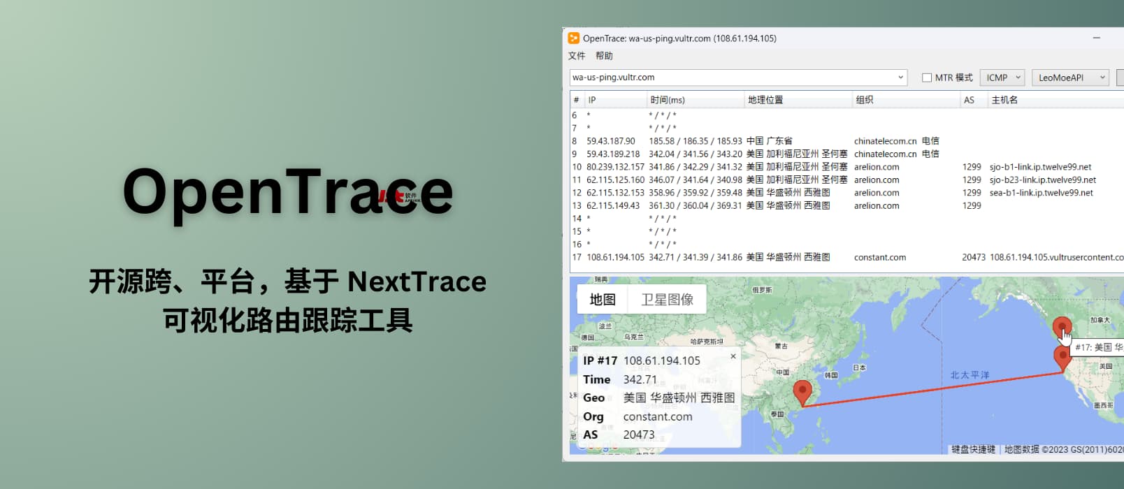Open the ICMP protocol dropdown
This screenshot has width=1124, height=489.
click(x=1002, y=78)
